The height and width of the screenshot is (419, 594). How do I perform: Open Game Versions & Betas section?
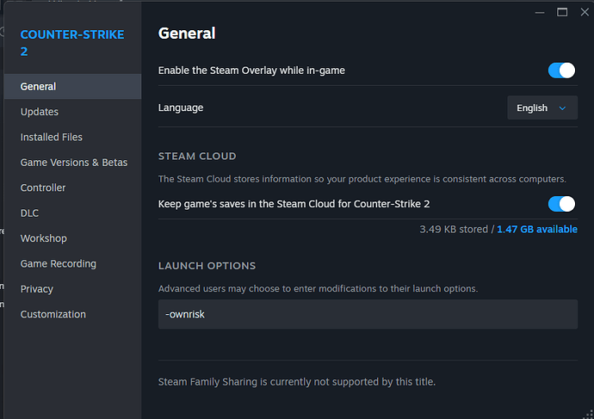click(x=74, y=163)
